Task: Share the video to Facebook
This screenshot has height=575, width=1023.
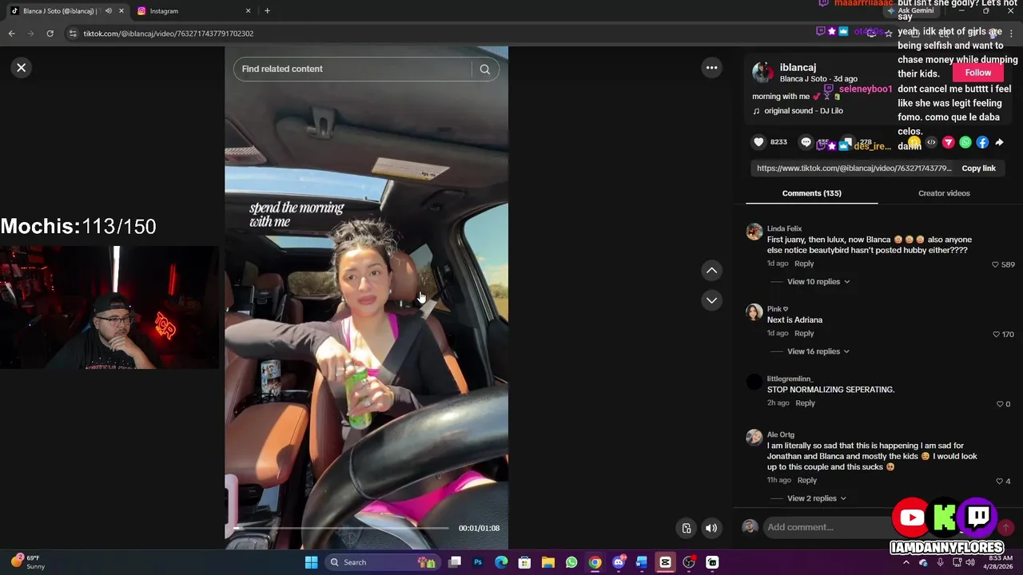Action: [x=982, y=142]
